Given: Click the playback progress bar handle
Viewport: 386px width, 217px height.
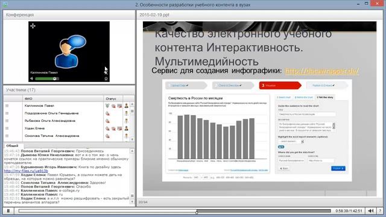Looking at the screenshot, I should pyautogui.click(x=197, y=212).
